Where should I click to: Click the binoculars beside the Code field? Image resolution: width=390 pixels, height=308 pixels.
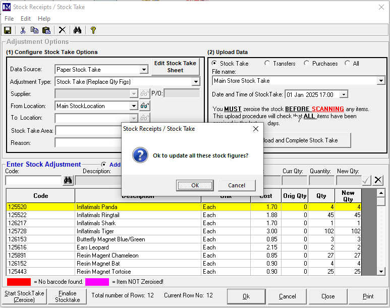click(x=68, y=180)
